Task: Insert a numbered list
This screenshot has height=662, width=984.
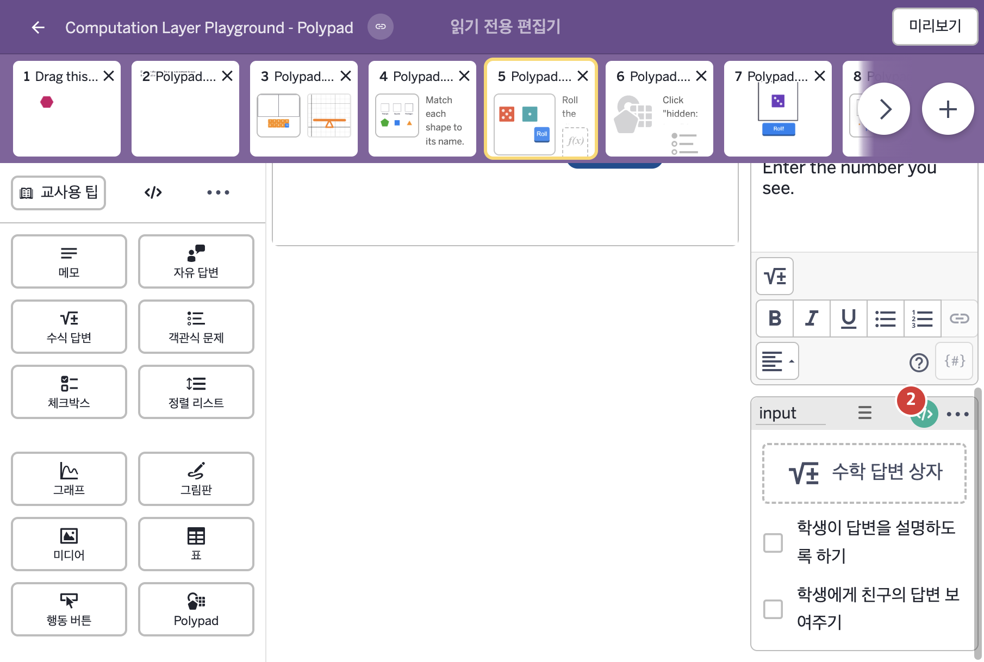Action: point(923,318)
